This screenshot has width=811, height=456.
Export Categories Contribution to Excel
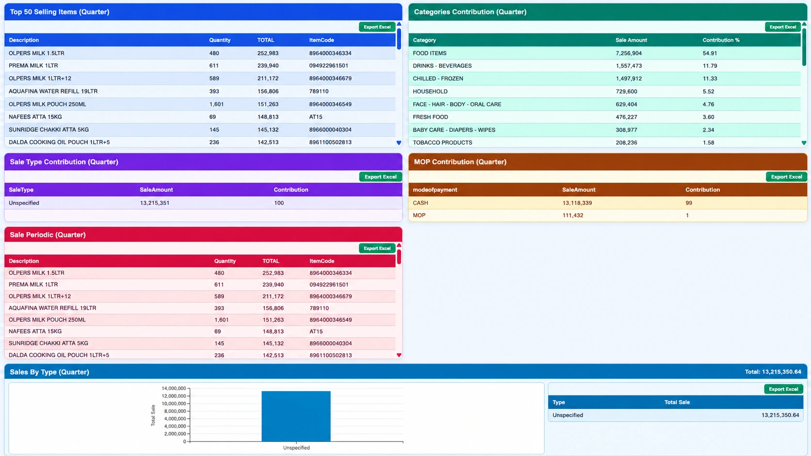tap(782, 27)
